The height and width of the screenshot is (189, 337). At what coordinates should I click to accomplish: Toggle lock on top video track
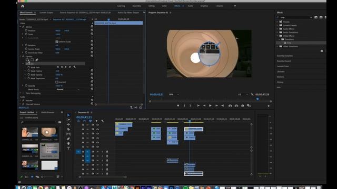coord(83,125)
